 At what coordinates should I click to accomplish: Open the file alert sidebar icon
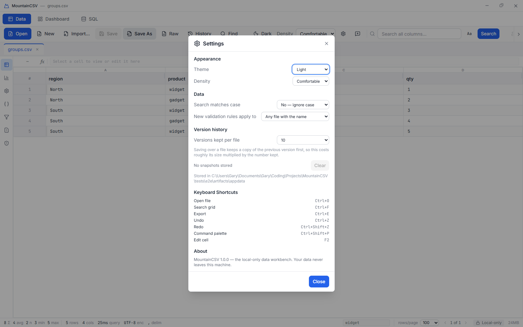pyautogui.click(x=7, y=130)
